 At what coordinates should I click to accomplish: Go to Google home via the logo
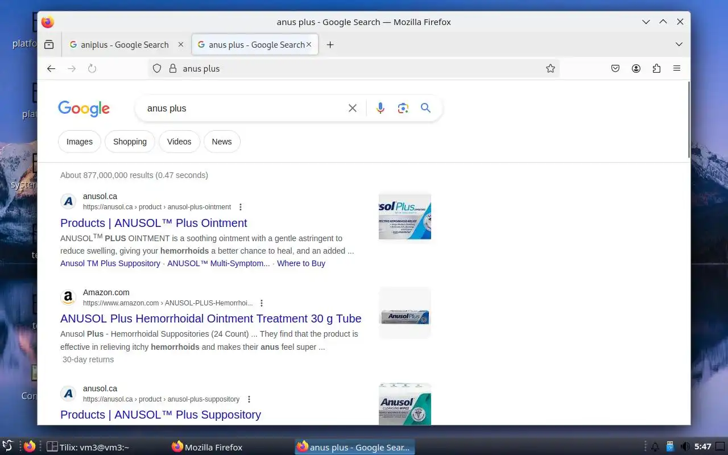pos(84,108)
